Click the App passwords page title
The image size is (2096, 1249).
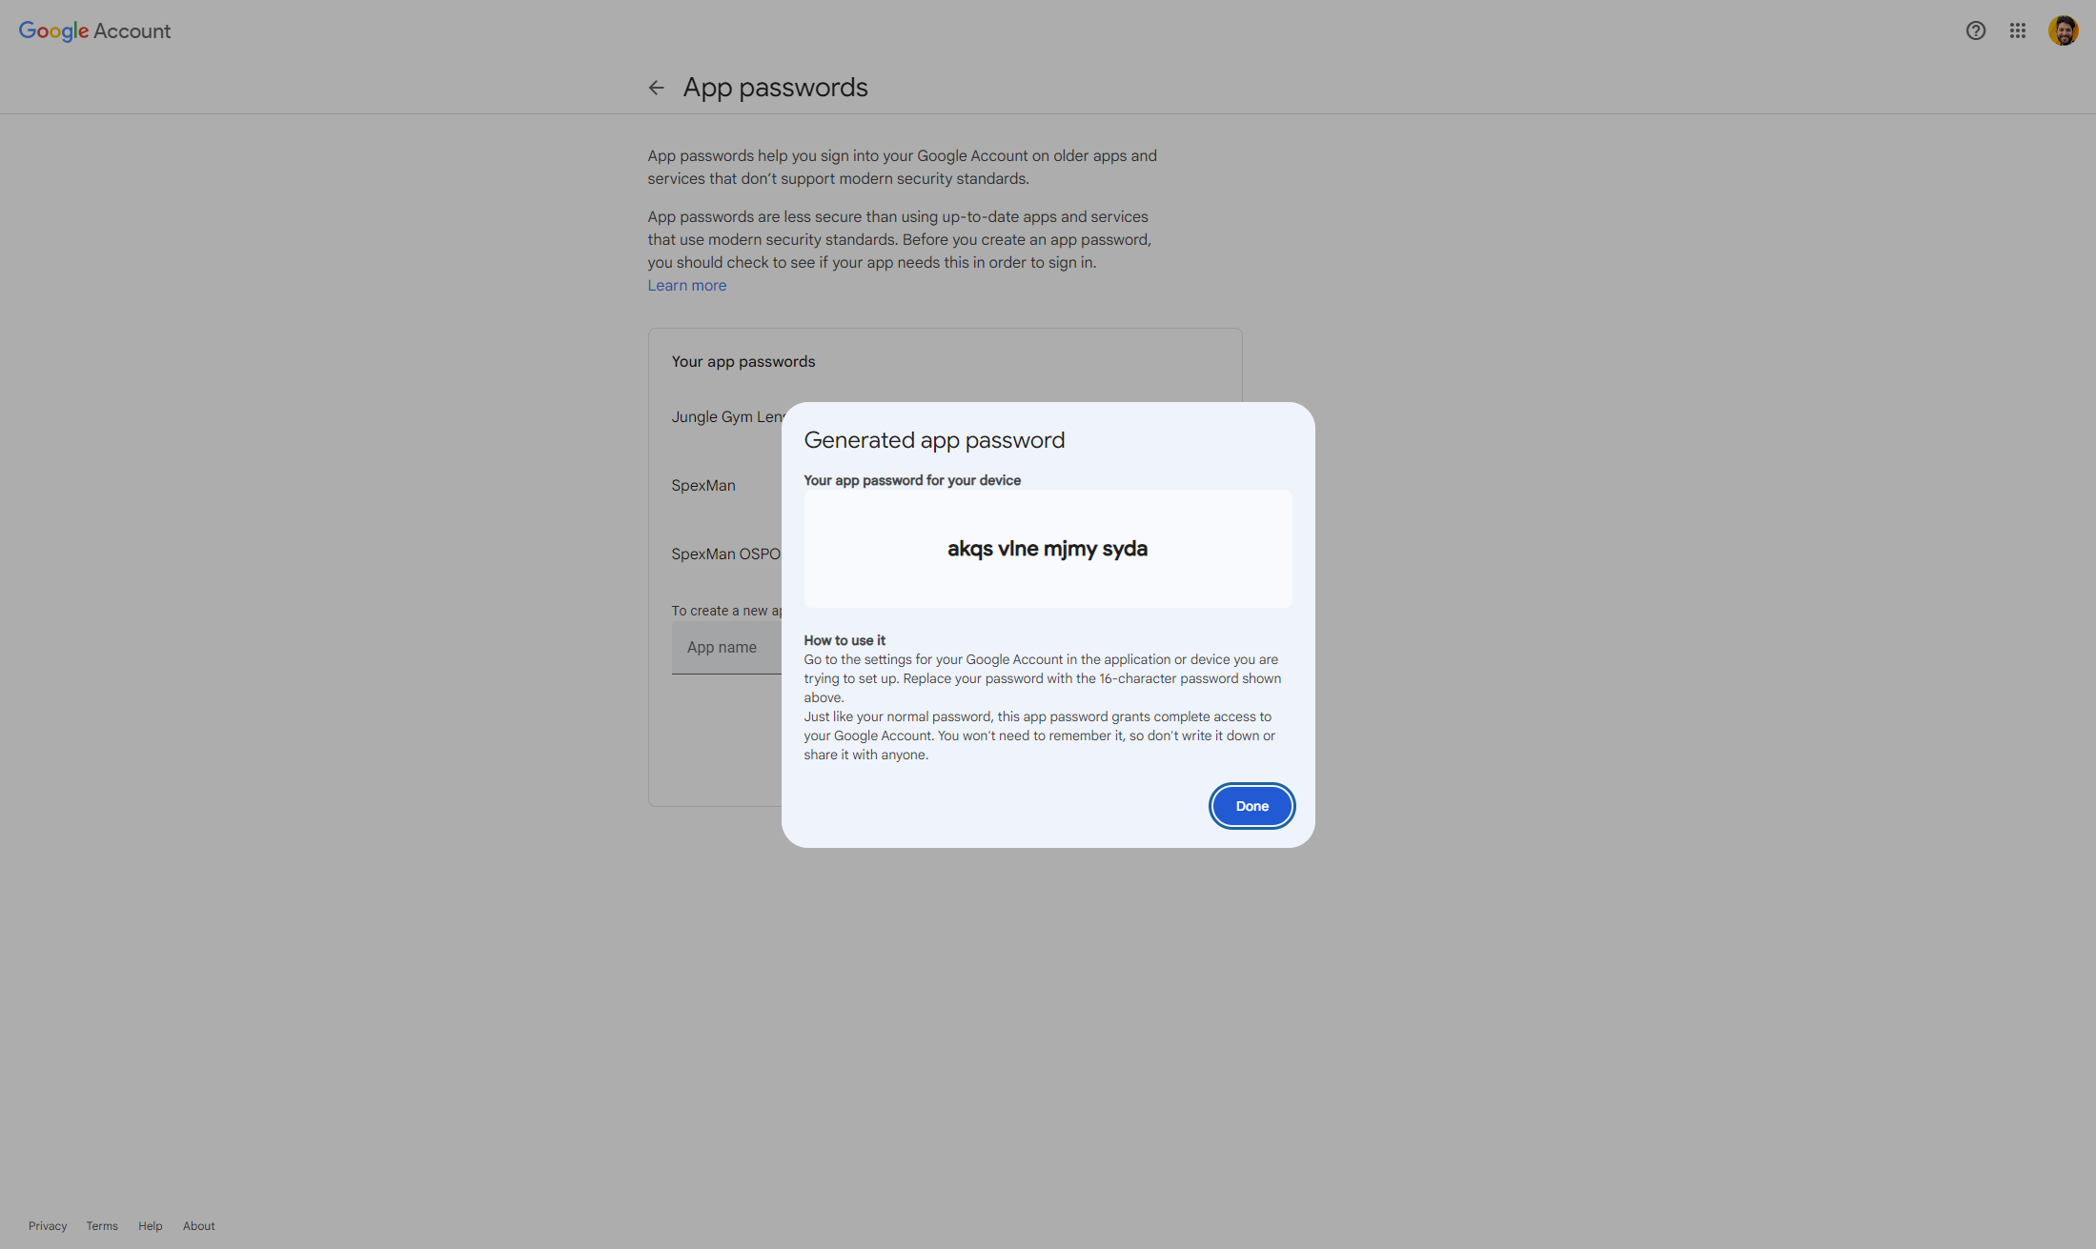775,88
